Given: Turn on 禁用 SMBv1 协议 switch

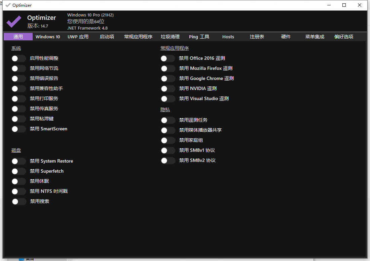Looking at the screenshot, I should (168, 150).
